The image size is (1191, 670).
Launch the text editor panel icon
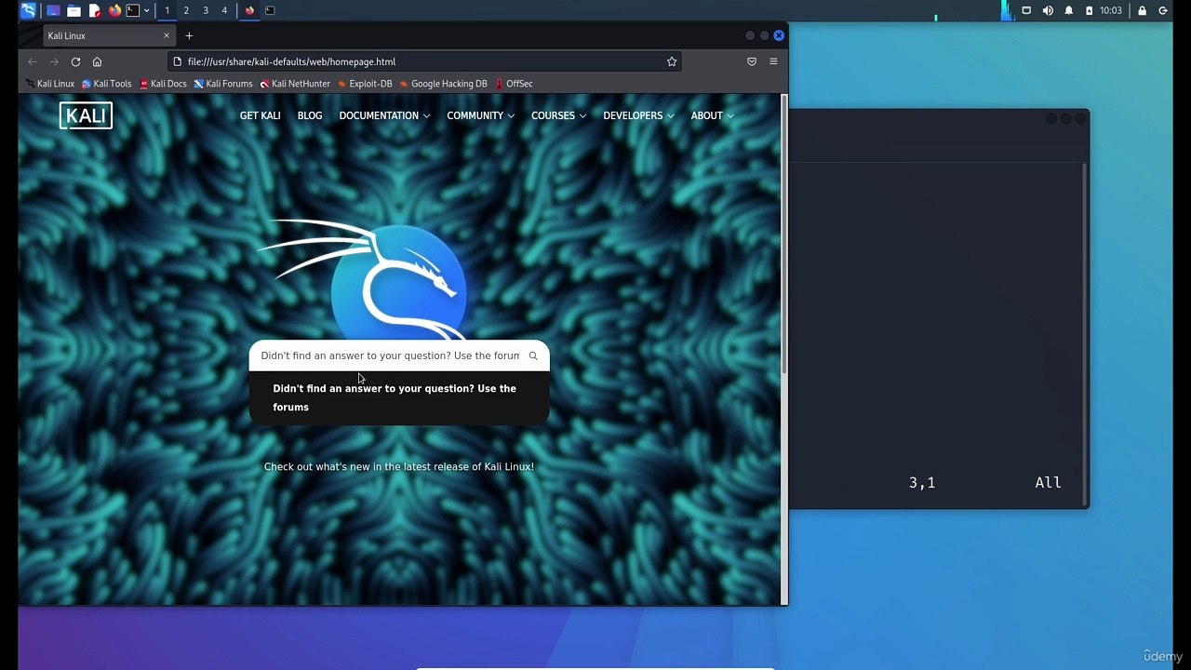point(94,10)
